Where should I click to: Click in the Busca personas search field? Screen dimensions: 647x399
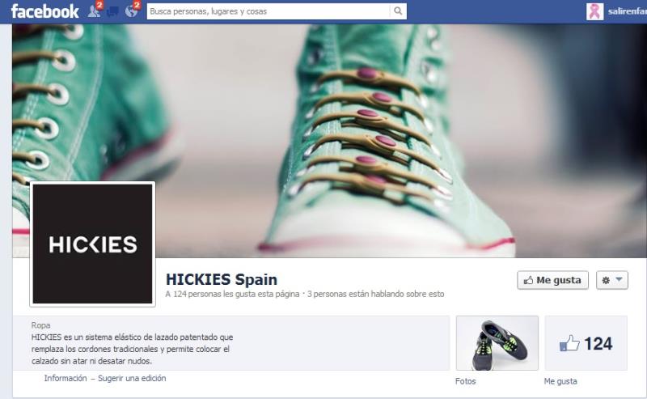coord(267,11)
